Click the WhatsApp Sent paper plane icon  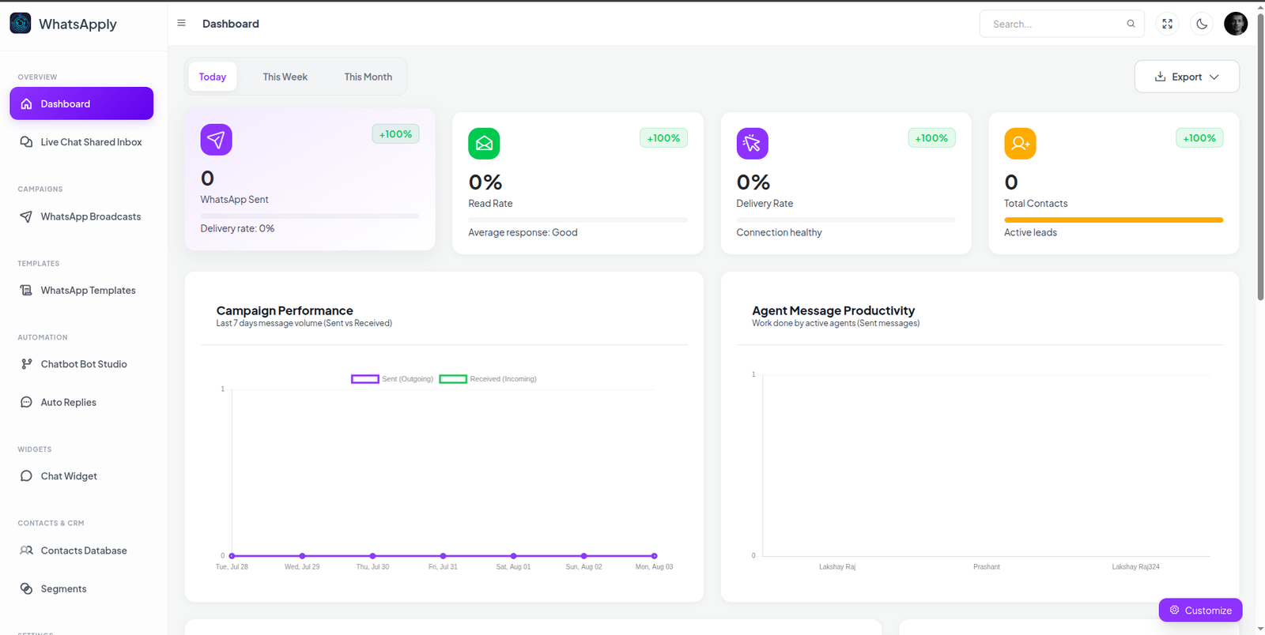tap(216, 140)
